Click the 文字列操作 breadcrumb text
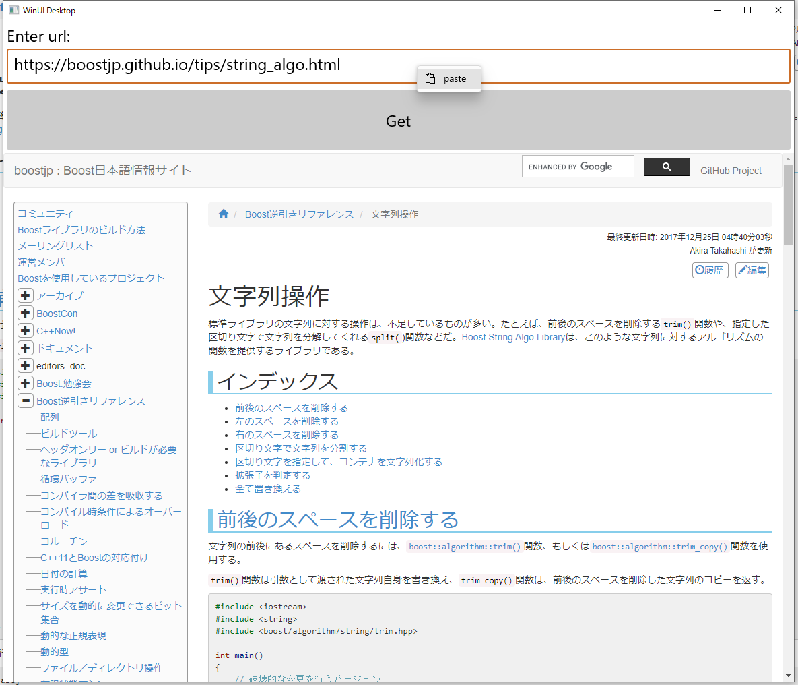 [x=395, y=214]
